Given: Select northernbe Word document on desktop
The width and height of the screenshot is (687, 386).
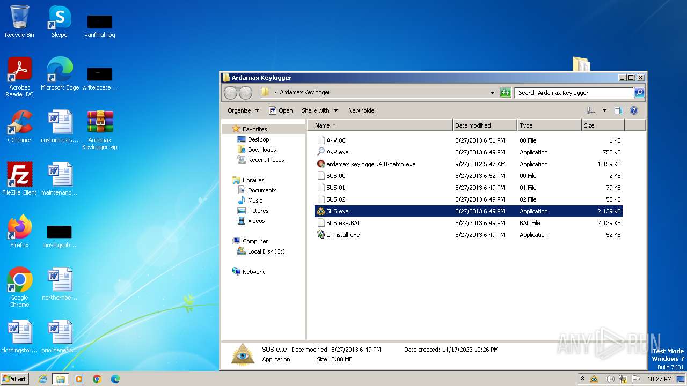Looking at the screenshot, I should pos(60,284).
